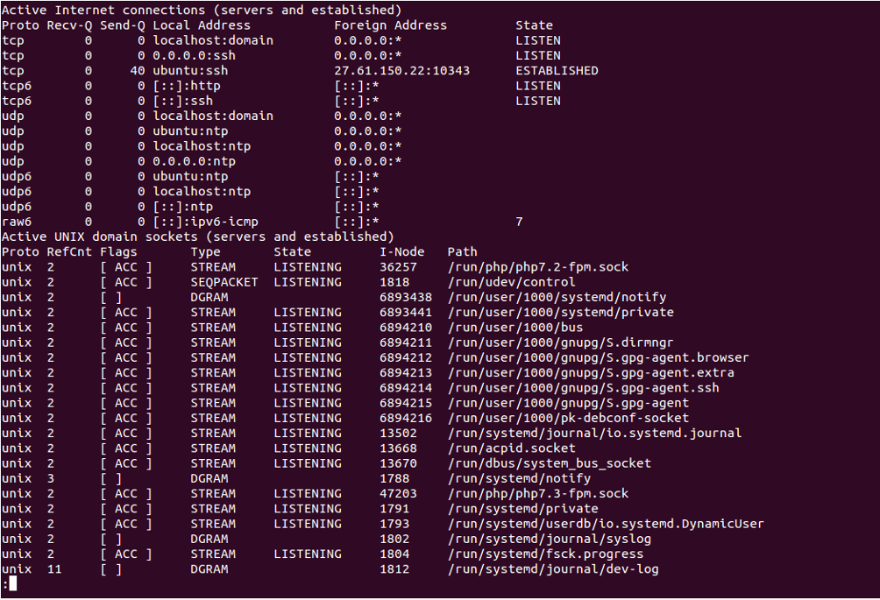This screenshot has height=600, width=880.
Task: Click the /run/systemd/fsck.progress path
Action: point(545,554)
